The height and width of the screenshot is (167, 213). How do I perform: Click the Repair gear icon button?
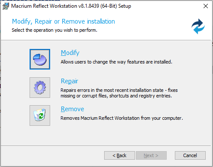pos(40,88)
